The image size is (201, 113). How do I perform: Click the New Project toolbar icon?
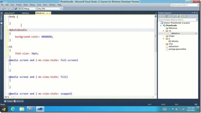coord(3,9)
